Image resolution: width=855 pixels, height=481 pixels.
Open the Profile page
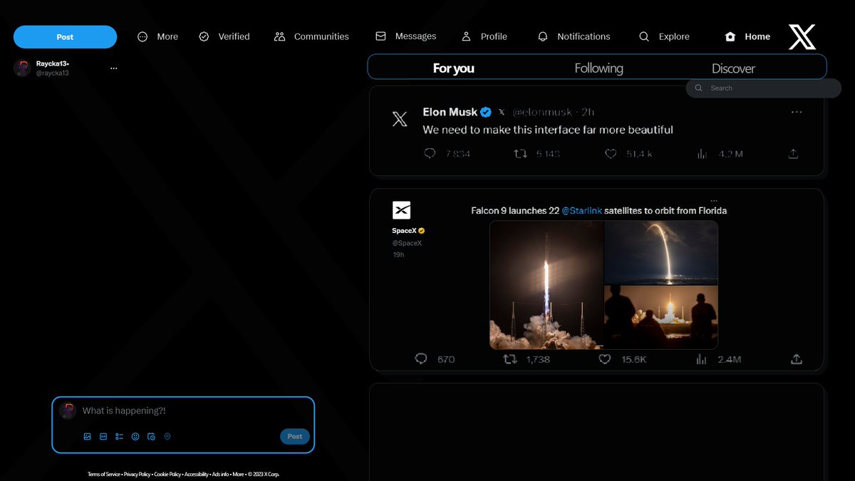pos(484,36)
